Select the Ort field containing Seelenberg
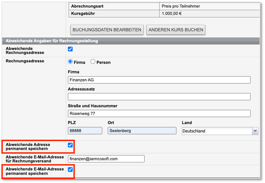Viewport: 265px width, 183px height. [x=142, y=131]
